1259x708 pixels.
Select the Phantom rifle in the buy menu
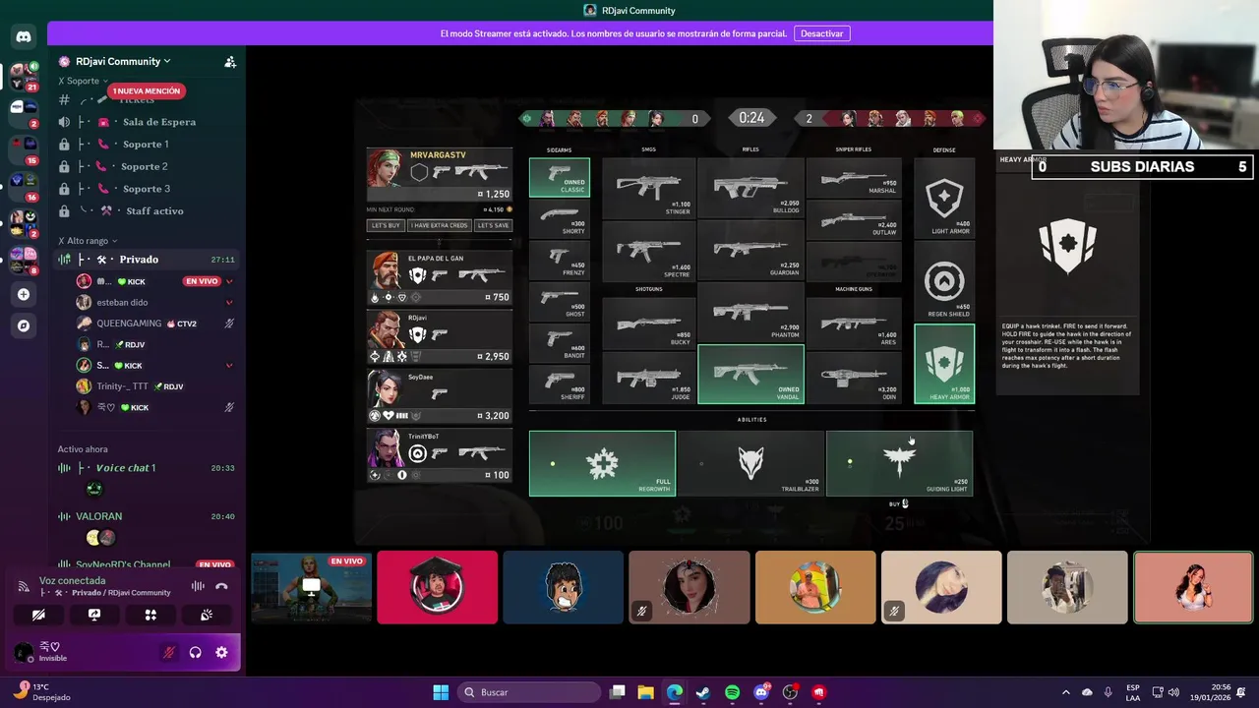click(x=750, y=313)
